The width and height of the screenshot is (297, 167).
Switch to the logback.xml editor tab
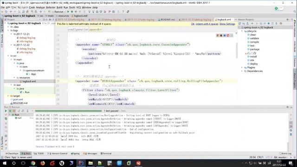(x=224, y=19)
